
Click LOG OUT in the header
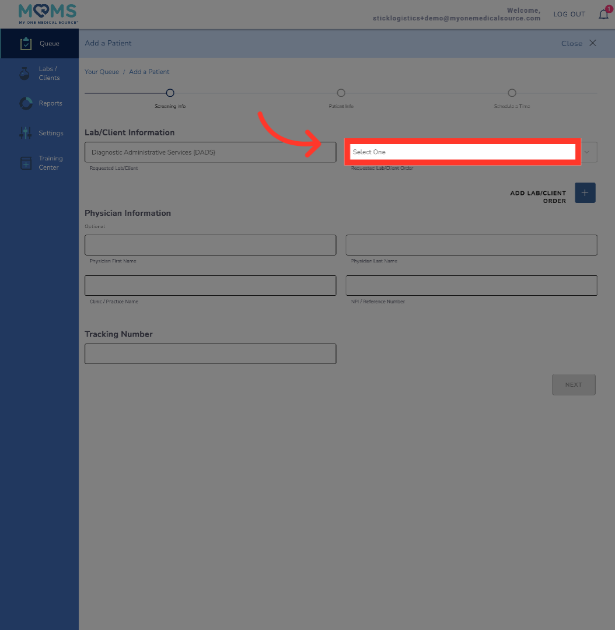[x=569, y=14]
